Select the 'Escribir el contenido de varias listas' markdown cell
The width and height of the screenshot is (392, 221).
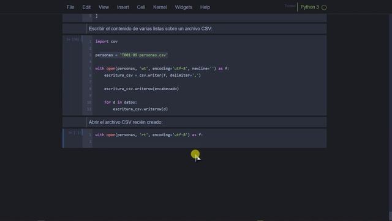195,29
